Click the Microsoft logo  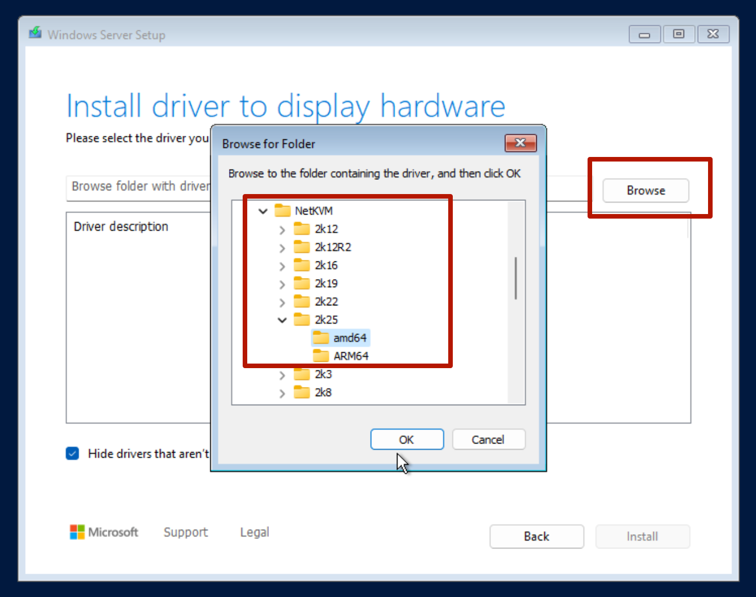[77, 532]
